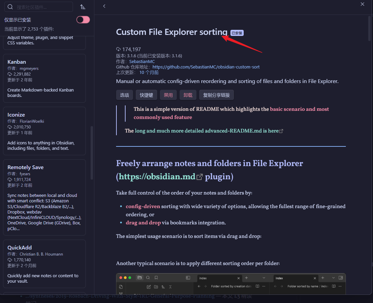This screenshot has height=303, width=373.
Task: Select the Custom File Explorer sorting title
Action: pos(172,32)
